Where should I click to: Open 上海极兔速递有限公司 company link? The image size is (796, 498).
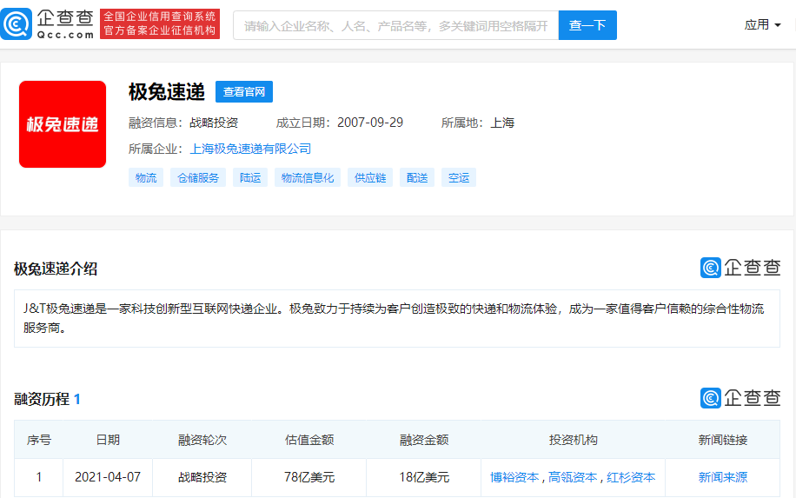(250, 149)
